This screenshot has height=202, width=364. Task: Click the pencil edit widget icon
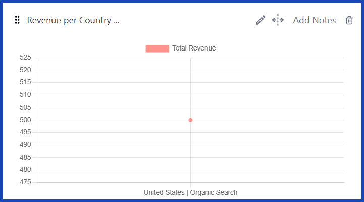point(261,20)
